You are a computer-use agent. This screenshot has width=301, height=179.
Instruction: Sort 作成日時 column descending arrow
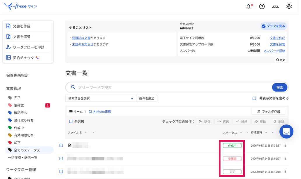pyautogui.click(x=272, y=132)
